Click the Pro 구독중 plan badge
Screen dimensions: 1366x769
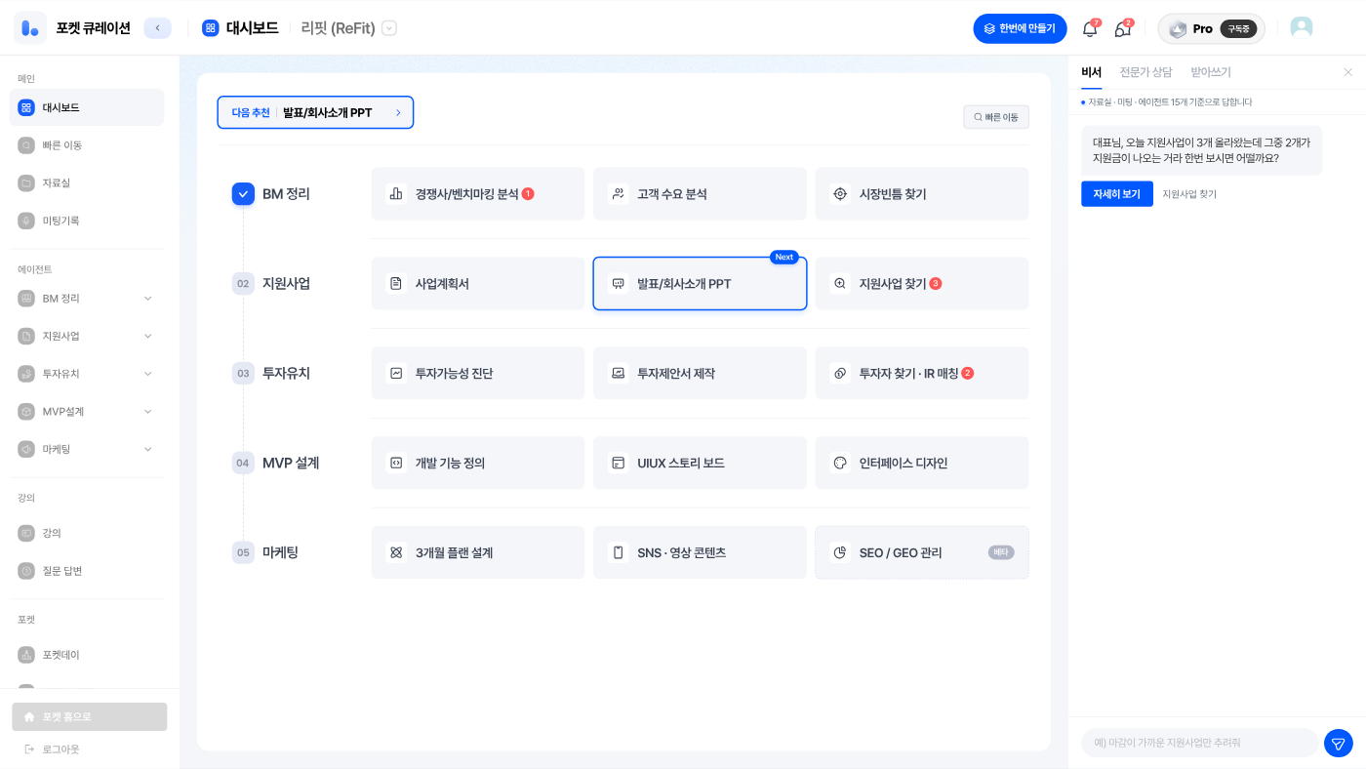pyautogui.click(x=1212, y=29)
